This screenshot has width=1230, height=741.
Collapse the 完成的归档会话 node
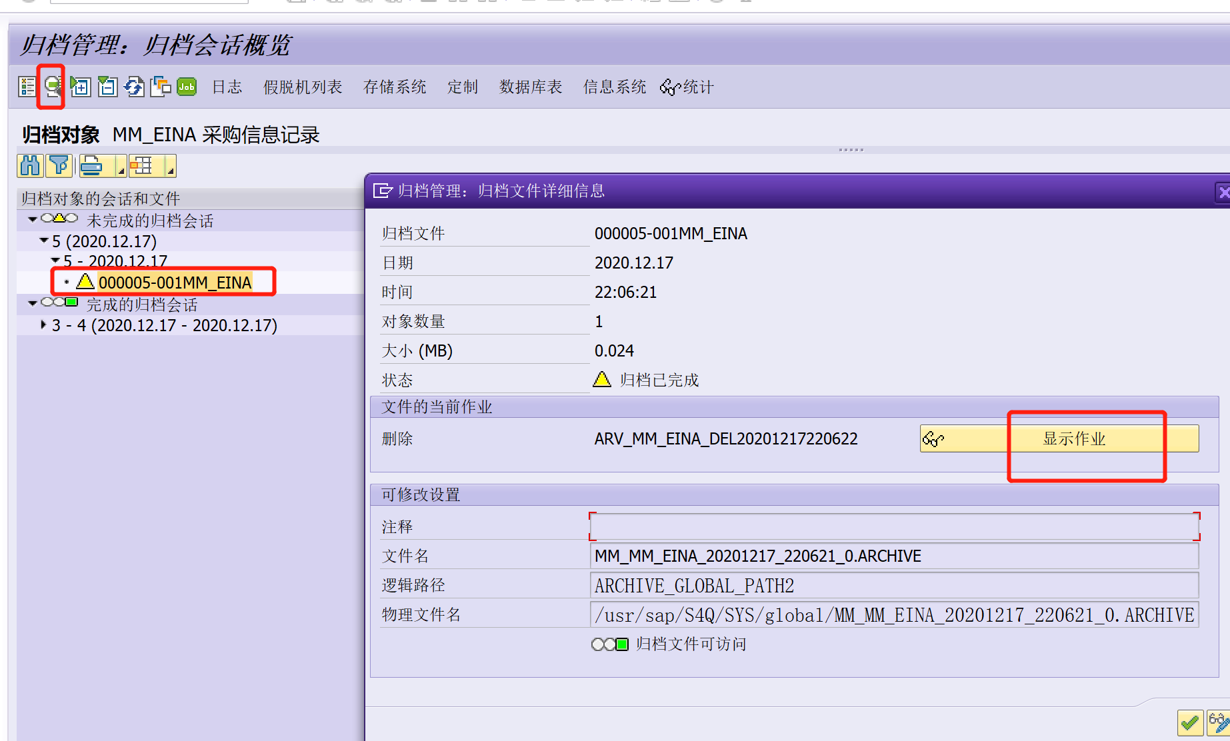32,303
